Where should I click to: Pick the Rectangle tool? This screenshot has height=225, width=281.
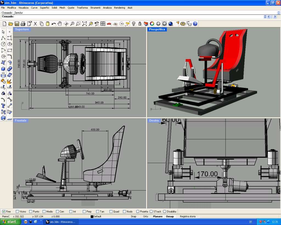10,50
